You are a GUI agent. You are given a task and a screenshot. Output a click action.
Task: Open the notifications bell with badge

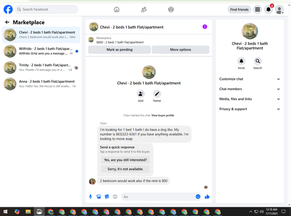click(269, 9)
